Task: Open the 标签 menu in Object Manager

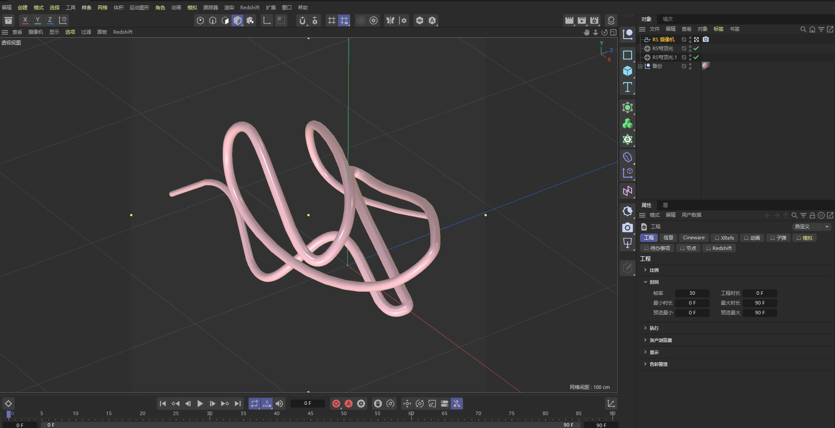Action: click(719, 29)
